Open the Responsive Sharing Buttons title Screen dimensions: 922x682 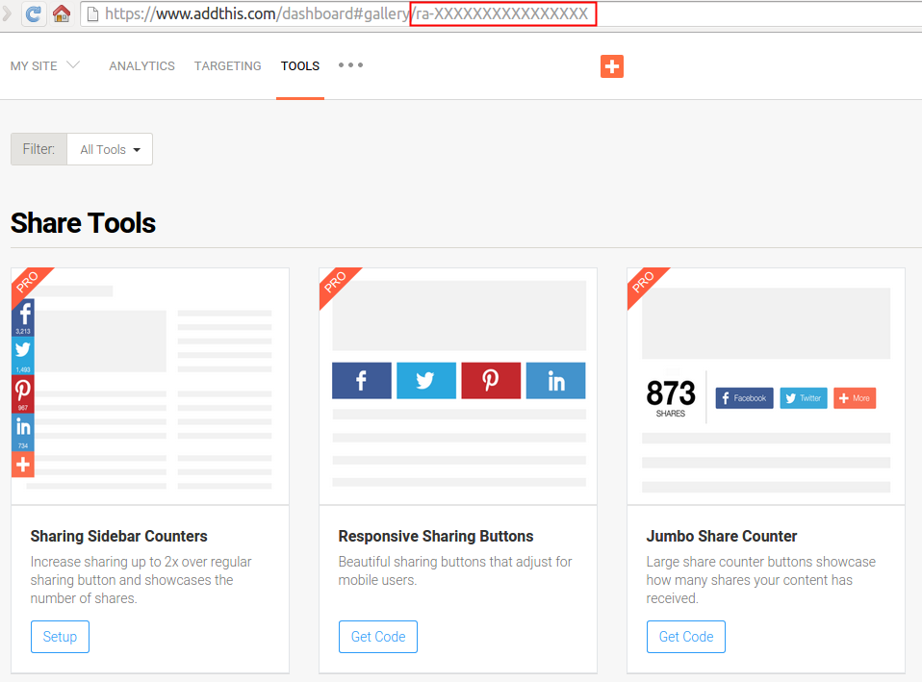click(x=436, y=536)
